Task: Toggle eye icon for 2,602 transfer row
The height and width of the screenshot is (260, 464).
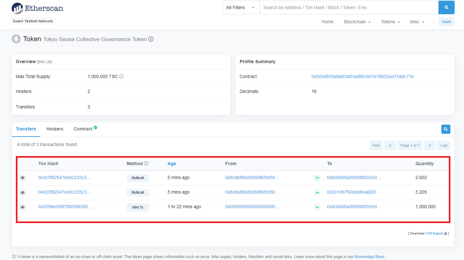Action: [22, 178]
